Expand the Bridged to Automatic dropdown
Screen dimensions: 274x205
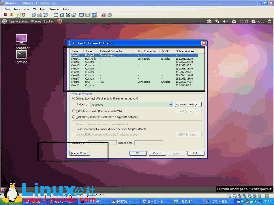point(171,105)
